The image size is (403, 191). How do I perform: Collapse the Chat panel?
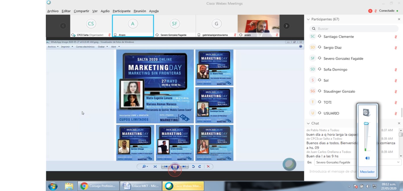coord(308,123)
